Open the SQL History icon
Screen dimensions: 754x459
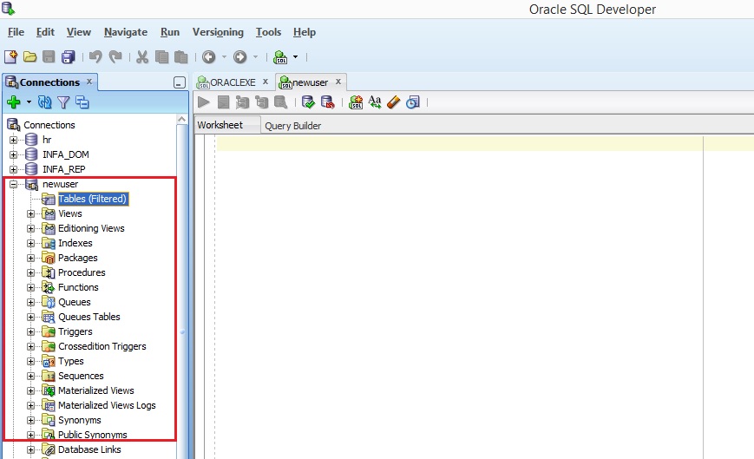413,102
